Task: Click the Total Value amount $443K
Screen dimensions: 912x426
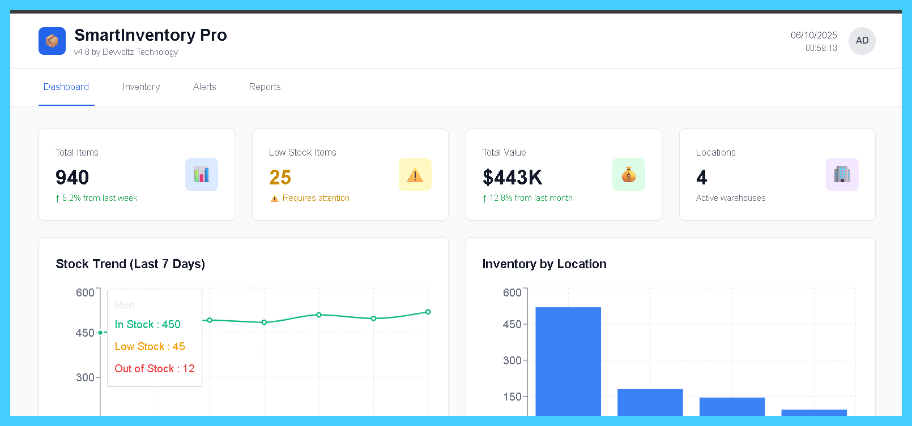Action: (512, 178)
